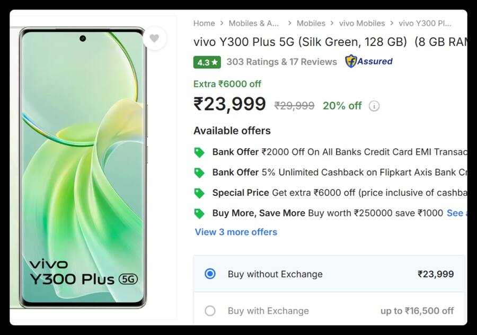The width and height of the screenshot is (477, 335).
Task: Select the Buy with Exchange option
Action: click(x=210, y=311)
